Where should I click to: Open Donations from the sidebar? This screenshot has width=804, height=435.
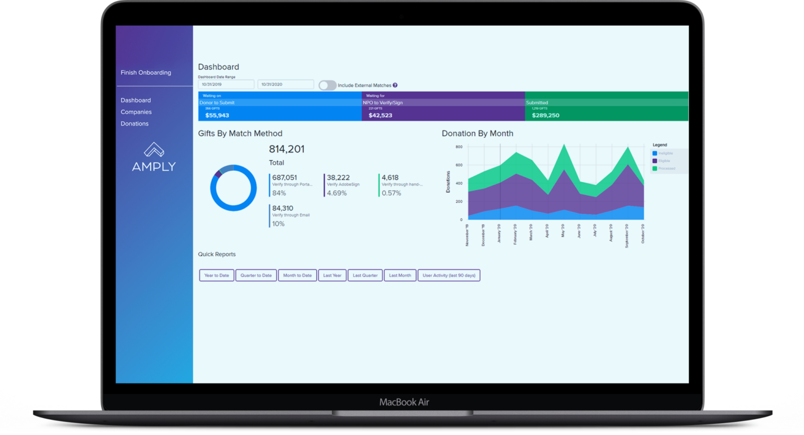pos(135,124)
